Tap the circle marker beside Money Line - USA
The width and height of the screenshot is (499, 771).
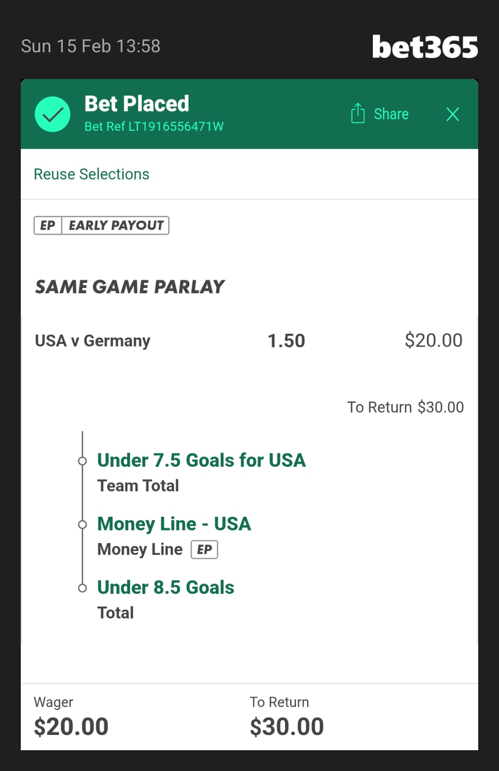(x=82, y=525)
